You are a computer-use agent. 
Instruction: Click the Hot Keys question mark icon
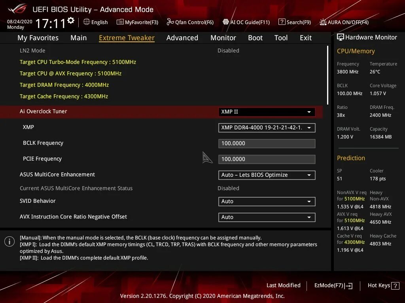tap(395, 286)
